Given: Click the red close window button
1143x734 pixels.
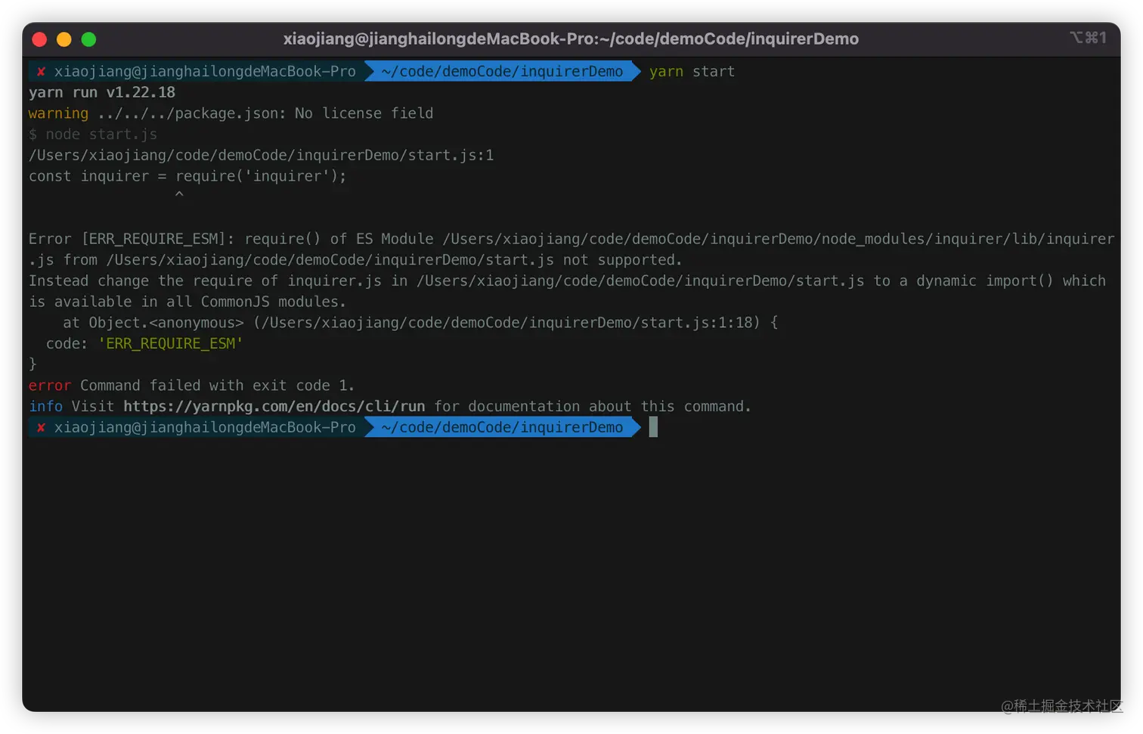Looking at the screenshot, I should point(40,39).
